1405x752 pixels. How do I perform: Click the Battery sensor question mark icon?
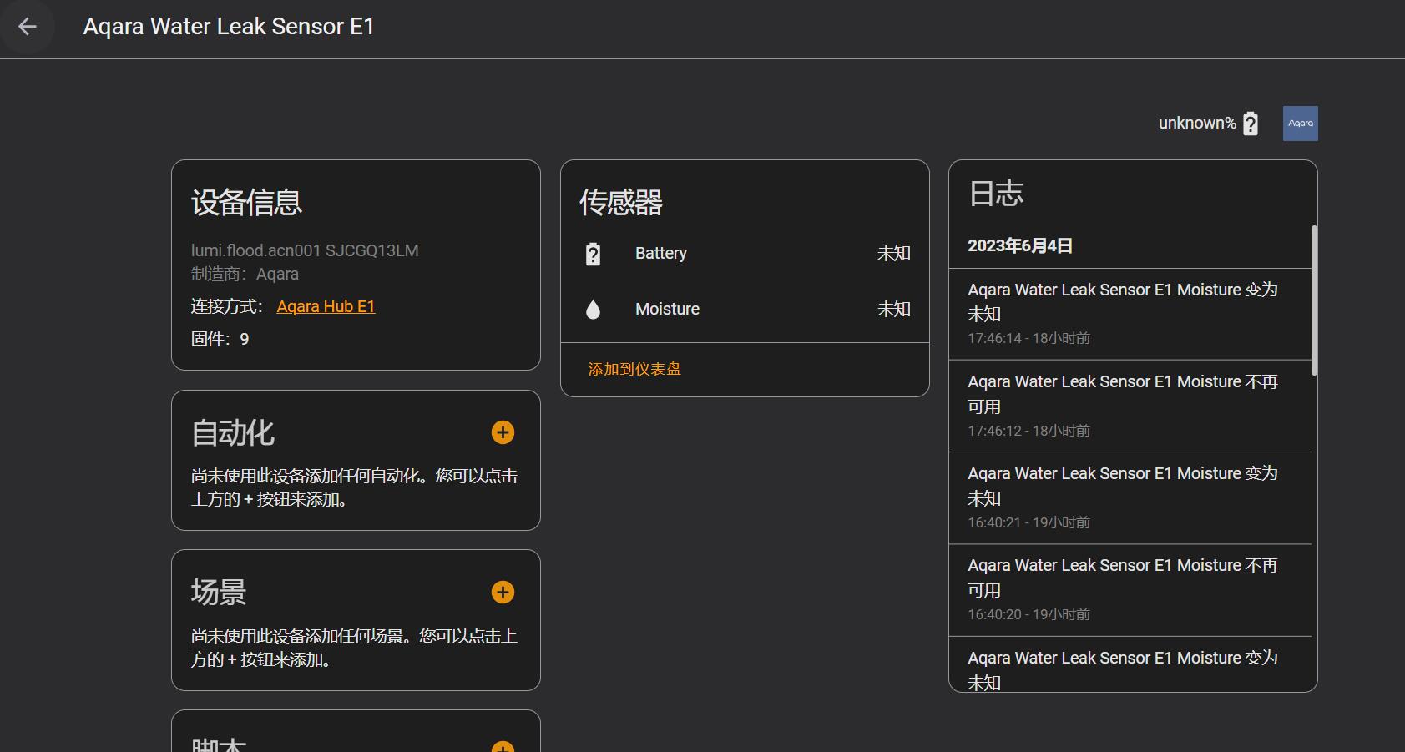point(593,253)
